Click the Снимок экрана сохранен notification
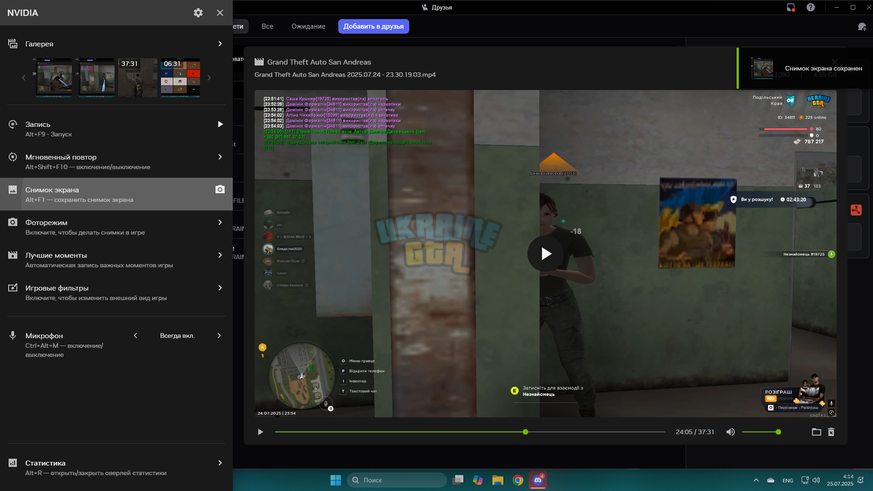 click(805, 68)
